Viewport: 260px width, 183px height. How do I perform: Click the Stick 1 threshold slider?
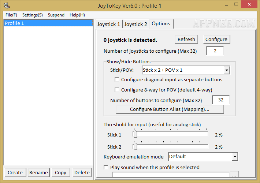point(170,134)
